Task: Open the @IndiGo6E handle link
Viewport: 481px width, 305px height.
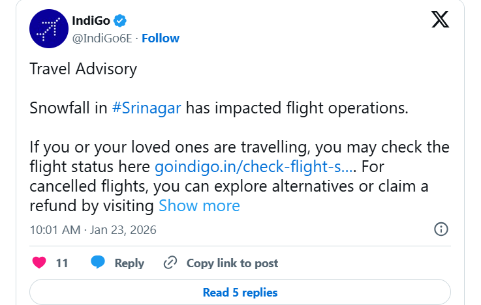Action: 102,38
